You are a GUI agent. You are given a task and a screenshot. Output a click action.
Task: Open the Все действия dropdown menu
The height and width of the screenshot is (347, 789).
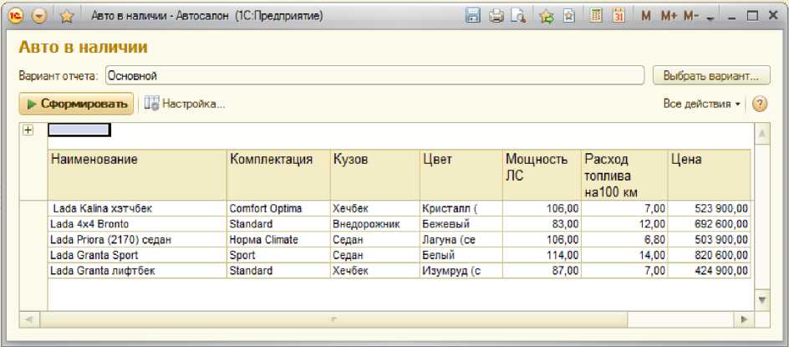point(702,105)
